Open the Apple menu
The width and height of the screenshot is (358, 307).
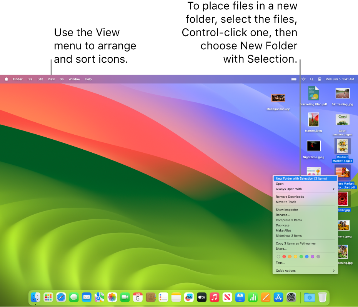coord(7,79)
